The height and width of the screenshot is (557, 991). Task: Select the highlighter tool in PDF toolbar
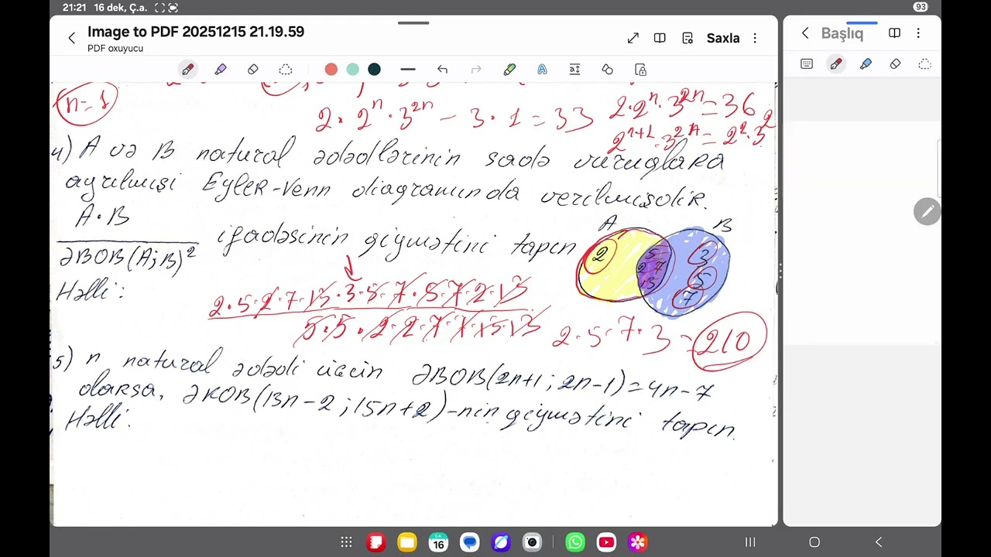(221, 70)
